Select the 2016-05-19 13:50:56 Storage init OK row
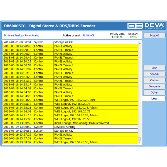Image resolution: width=167 pixels, height=167 pixels. pyautogui.click(x=70, y=131)
